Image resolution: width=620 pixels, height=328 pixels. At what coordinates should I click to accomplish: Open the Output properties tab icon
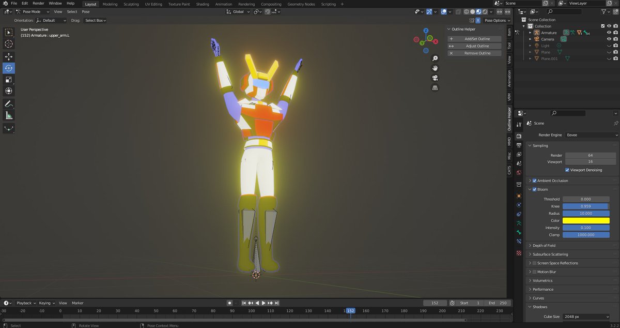(x=519, y=145)
